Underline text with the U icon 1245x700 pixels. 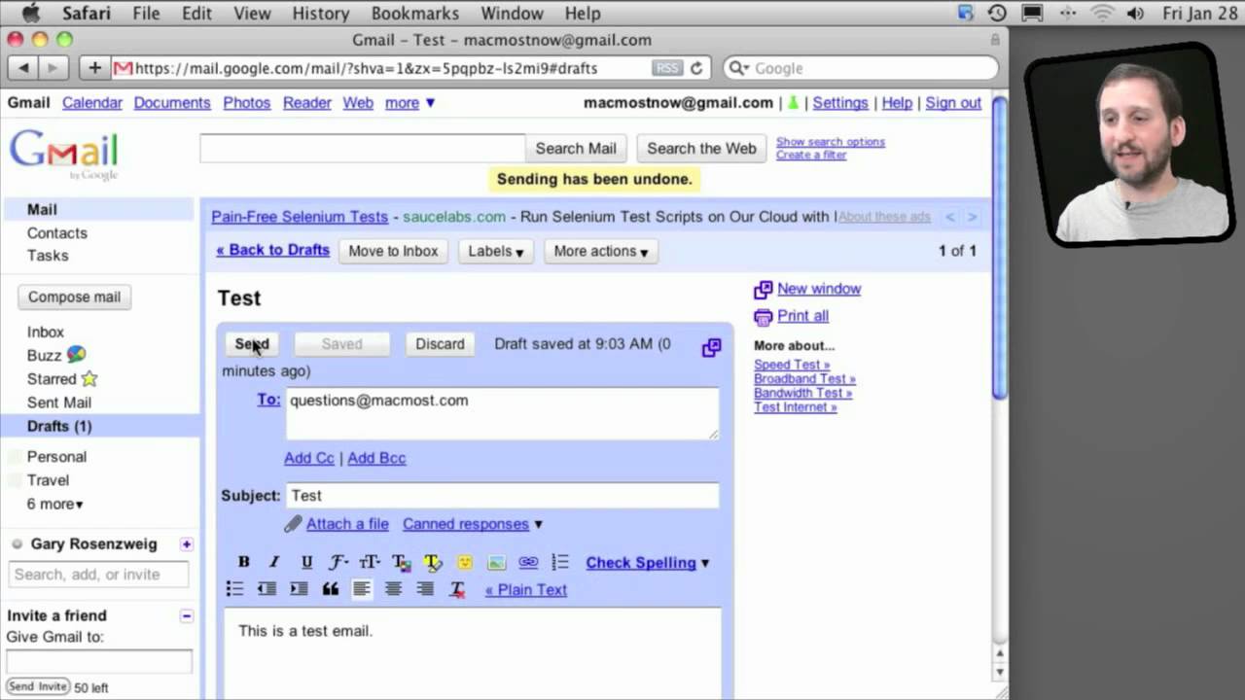coord(306,562)
